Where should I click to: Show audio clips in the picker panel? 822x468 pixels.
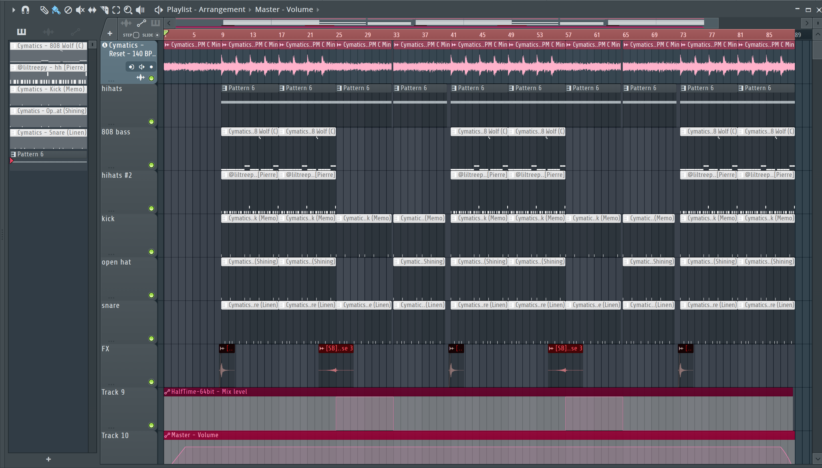(x=48, y=31)
